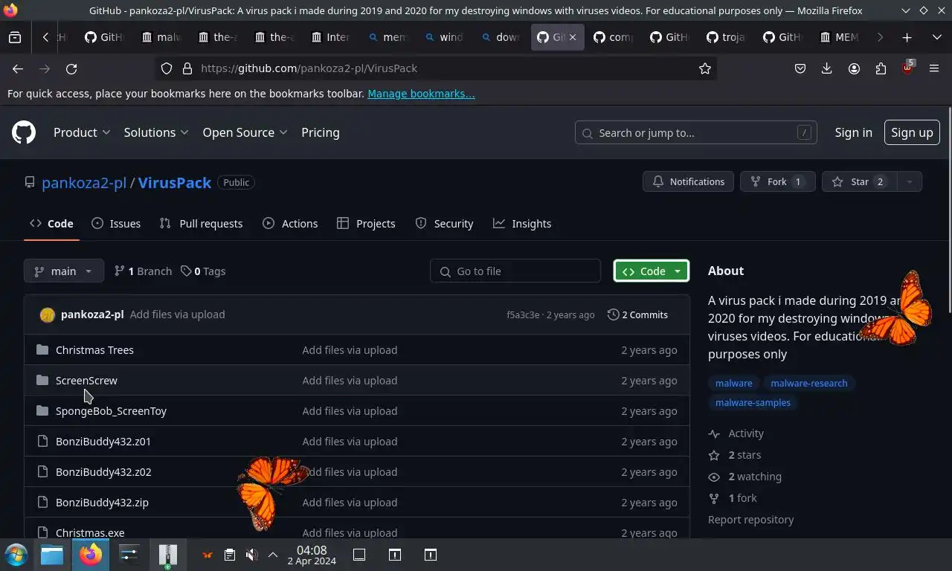Open the Firefox downloads panel
Screen dimensions: 952x571
pyautogui.click(x=826, y=68)
